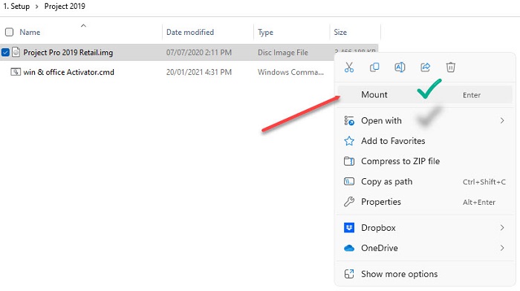Image resolution: width=520 pixels, height=291 pixels.
Task: Click the Copy icon in context menu
Action: click(x=374, y=68)
